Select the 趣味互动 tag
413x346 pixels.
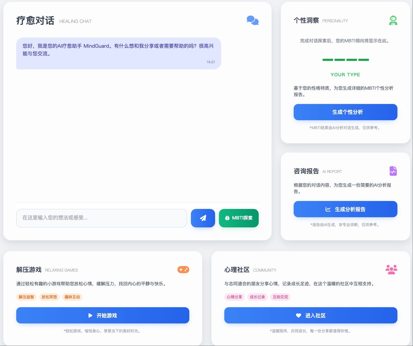(72, 297)
